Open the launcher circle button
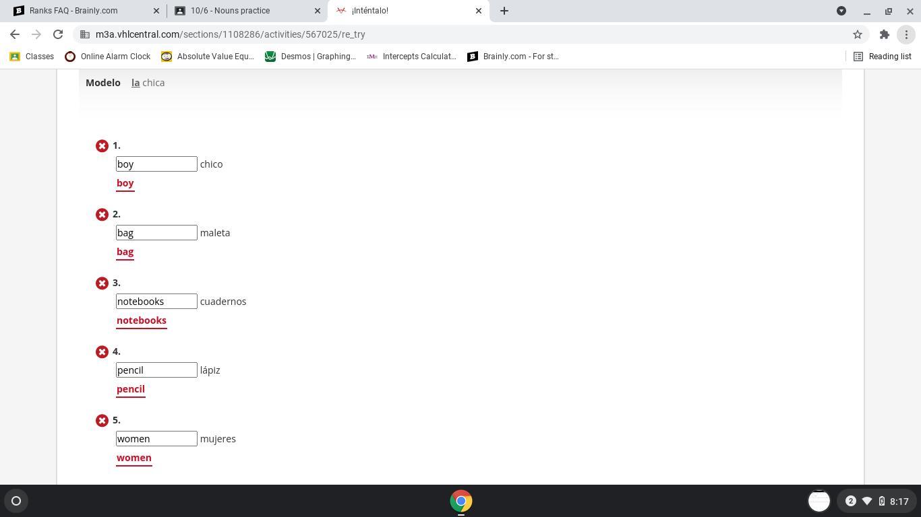The width and height of the screenshot is (921, 517). [x=16, y=501]
